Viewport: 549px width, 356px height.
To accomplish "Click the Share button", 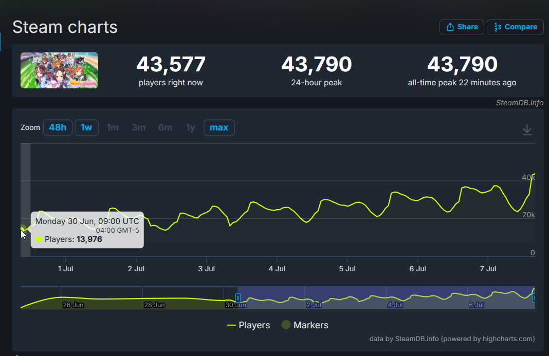I will click(462, 27).
